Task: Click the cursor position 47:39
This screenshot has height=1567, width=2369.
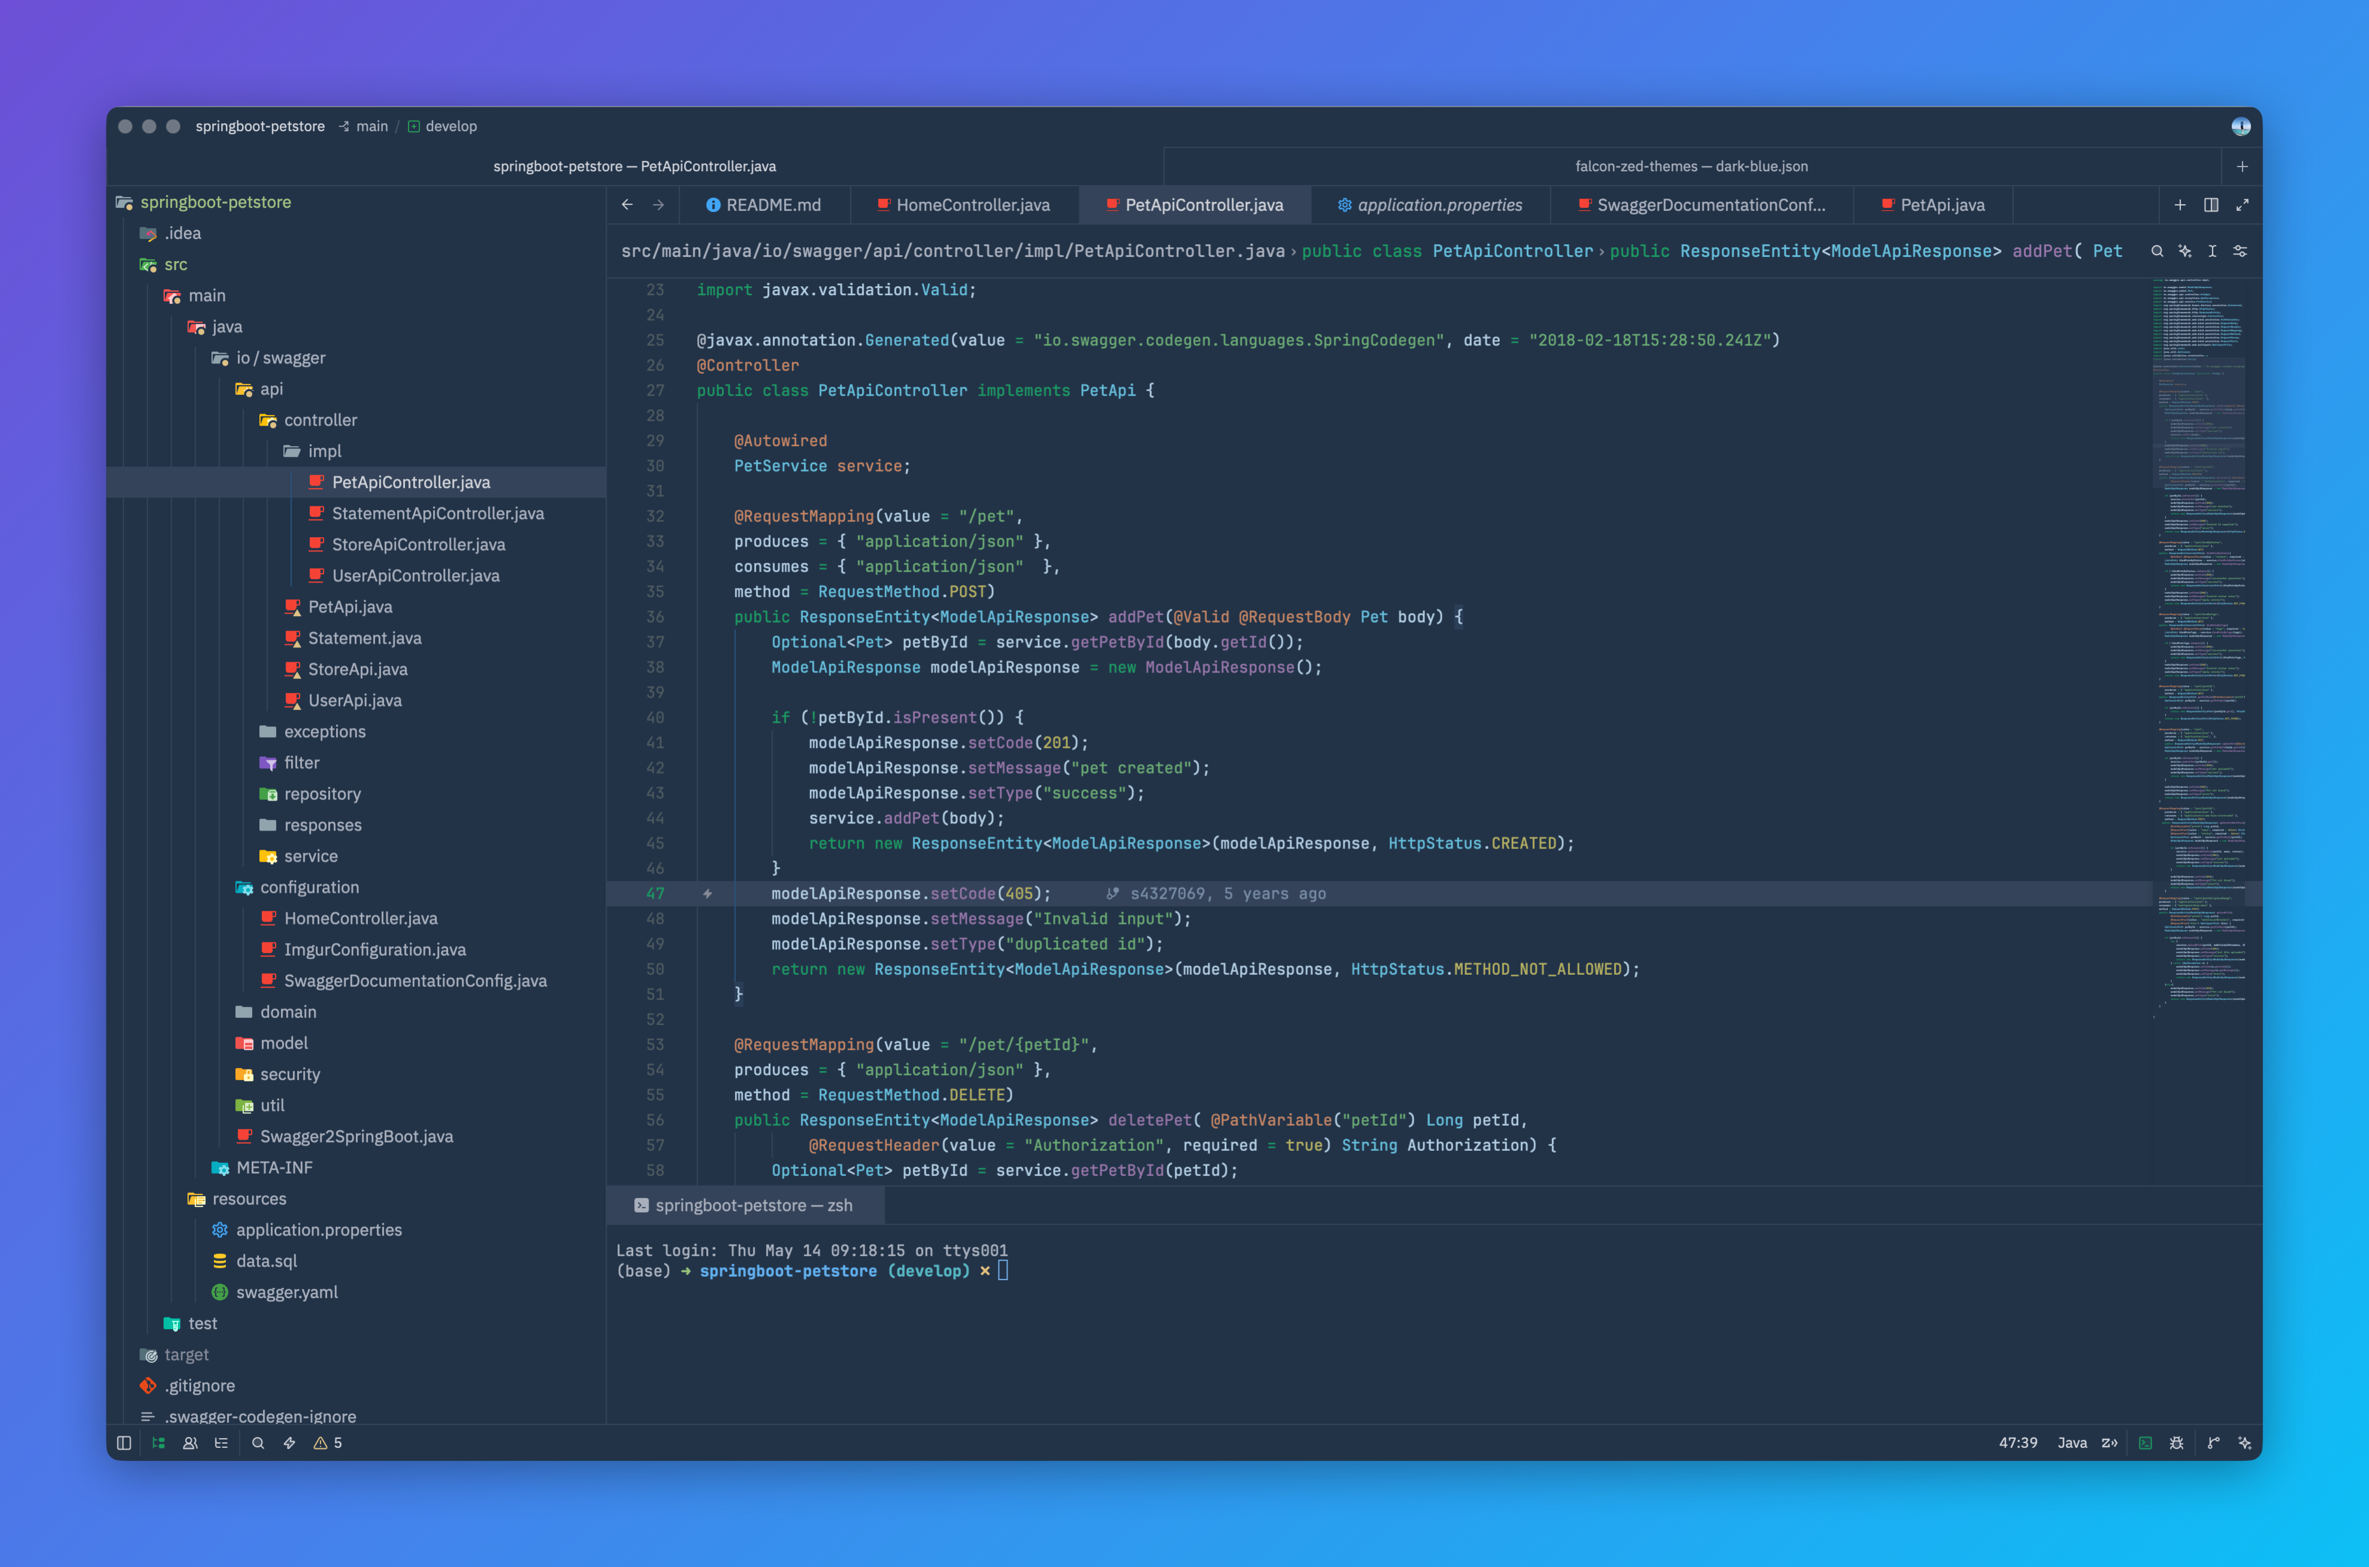Action: point(2017,1442)
